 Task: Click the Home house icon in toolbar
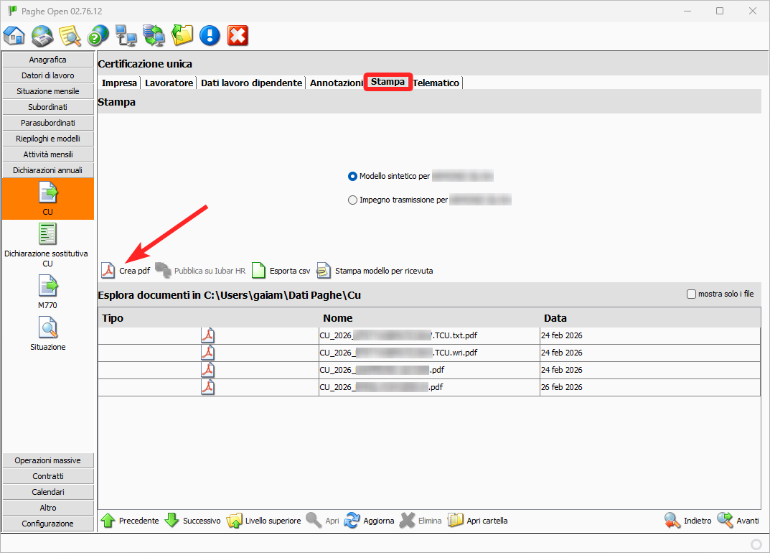[x=14, y=35]
